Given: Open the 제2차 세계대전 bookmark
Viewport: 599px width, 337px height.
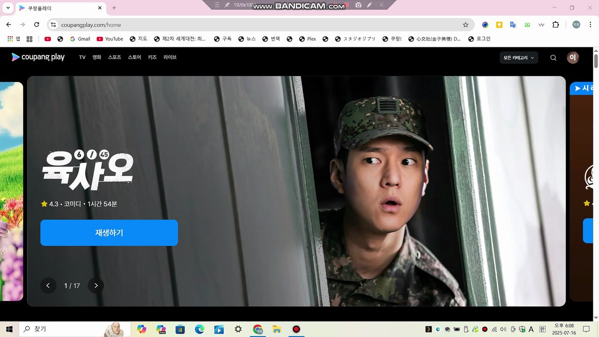Looking at the screenshot, I should [x=180, y=39].
